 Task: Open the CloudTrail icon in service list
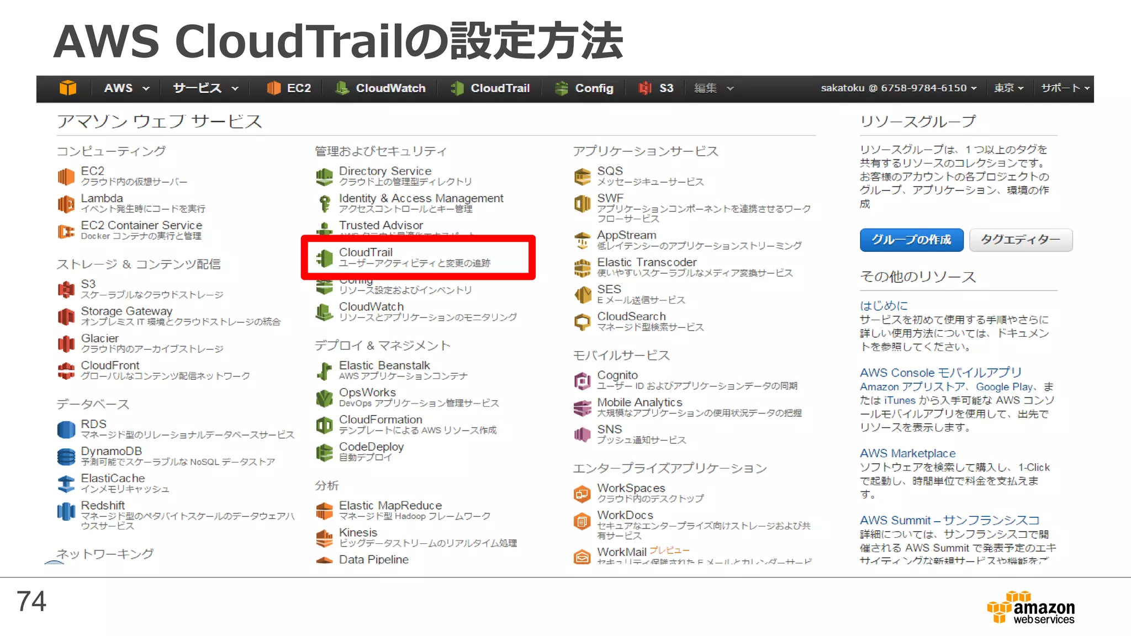324,258
